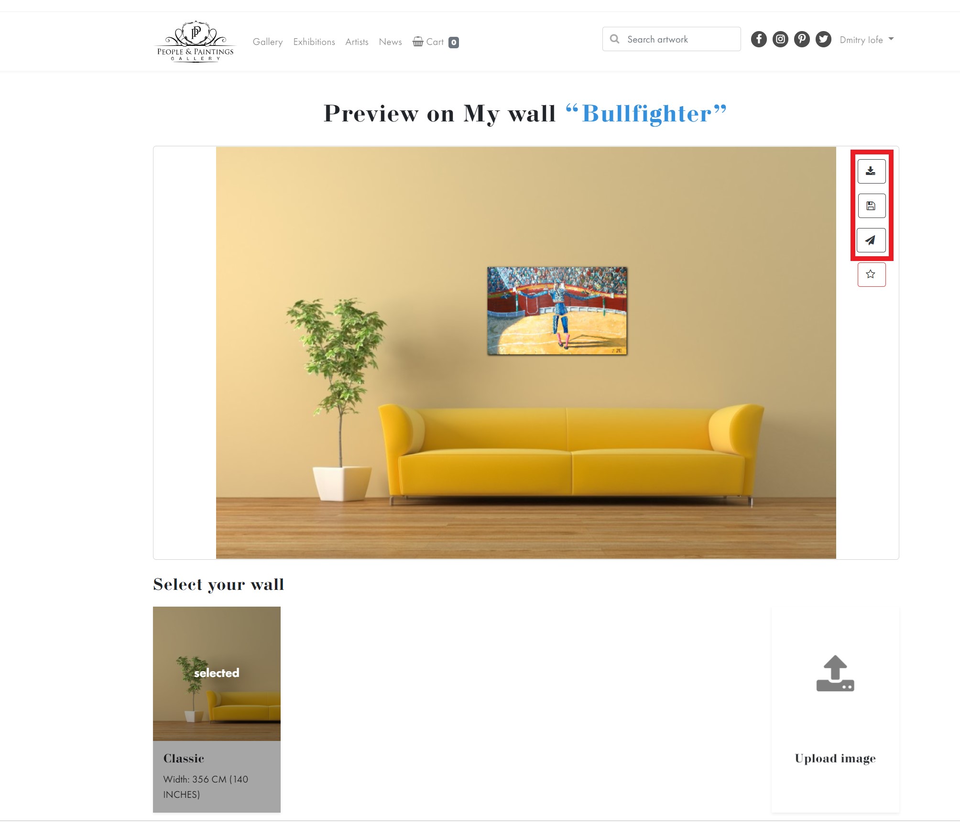Click the download preview icon button

tap(871, 171)
